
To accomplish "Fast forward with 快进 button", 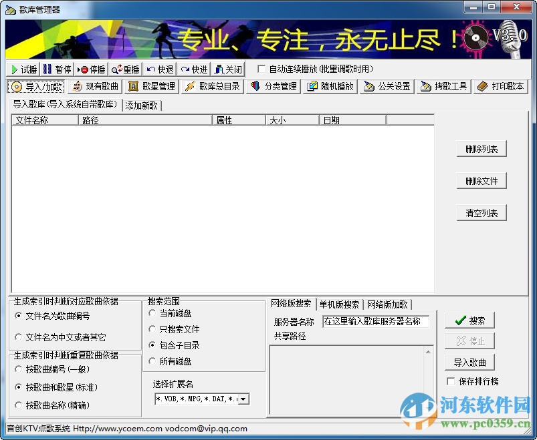I will pos(194,69).
